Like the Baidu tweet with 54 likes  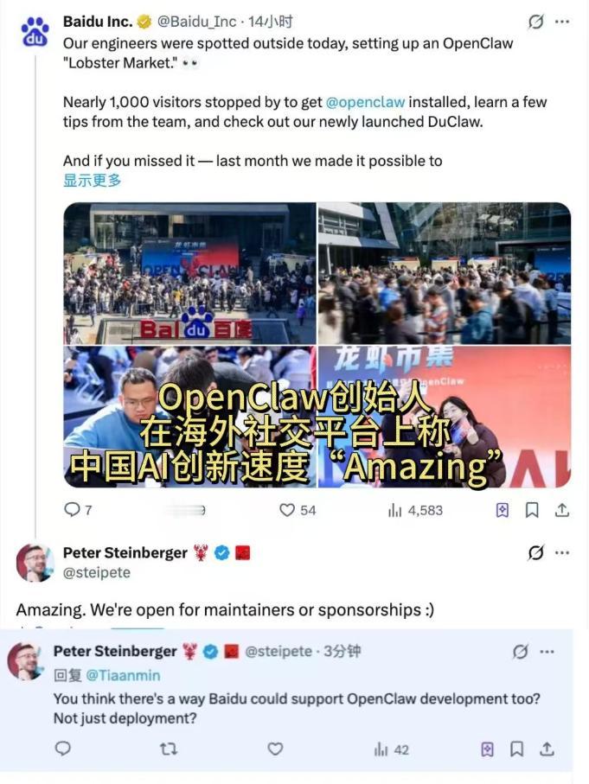coord(298,510)
